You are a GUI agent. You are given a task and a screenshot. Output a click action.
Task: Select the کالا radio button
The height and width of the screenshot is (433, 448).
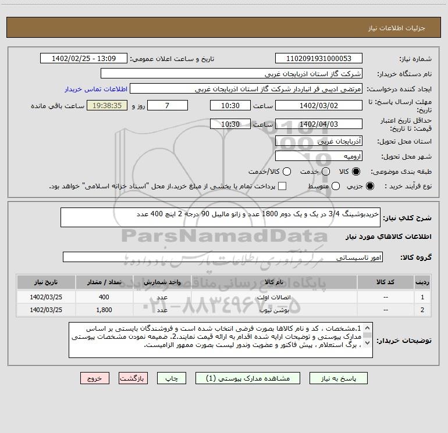356,171
